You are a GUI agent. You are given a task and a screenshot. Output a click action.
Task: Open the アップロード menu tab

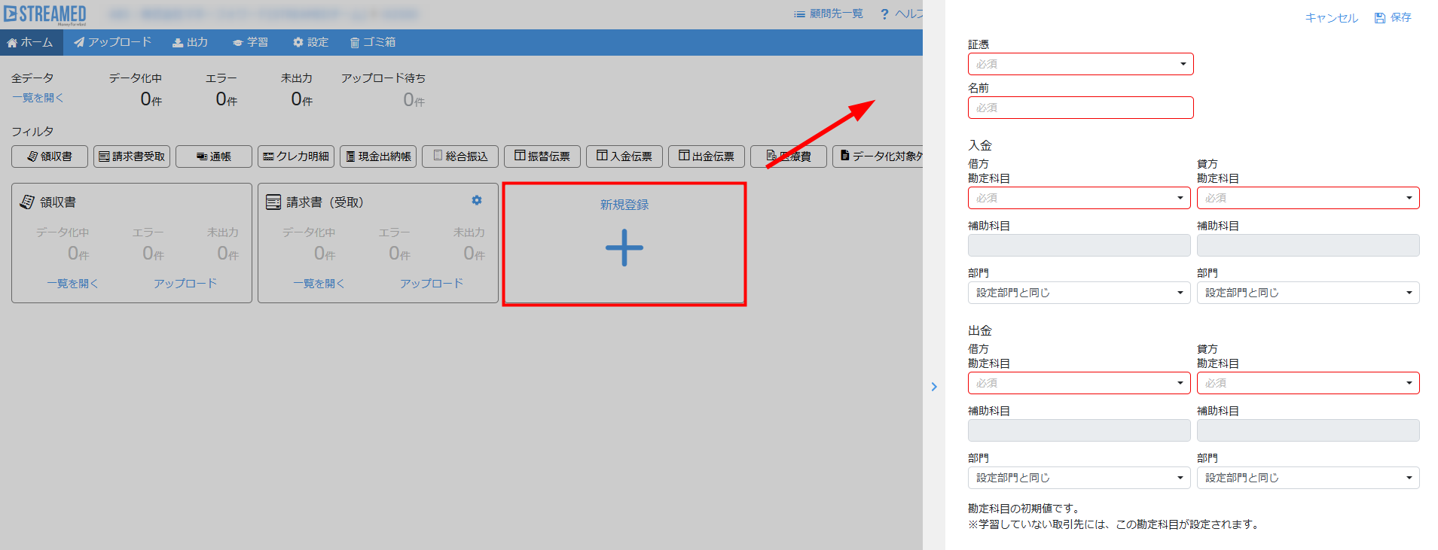(x=113, y=42)
